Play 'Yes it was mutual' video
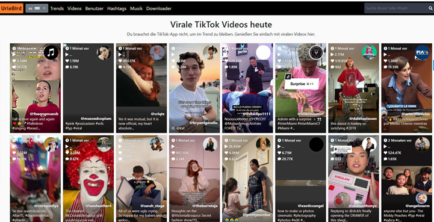 pyautogui.click(x=141, y=88)
